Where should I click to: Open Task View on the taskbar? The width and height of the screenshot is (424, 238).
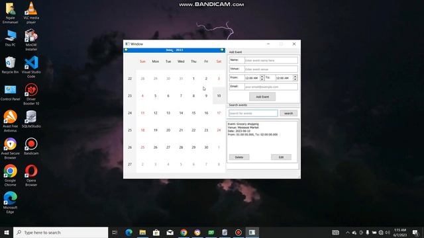115,232
